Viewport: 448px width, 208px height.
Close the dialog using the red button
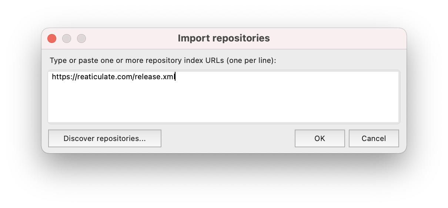52,38
